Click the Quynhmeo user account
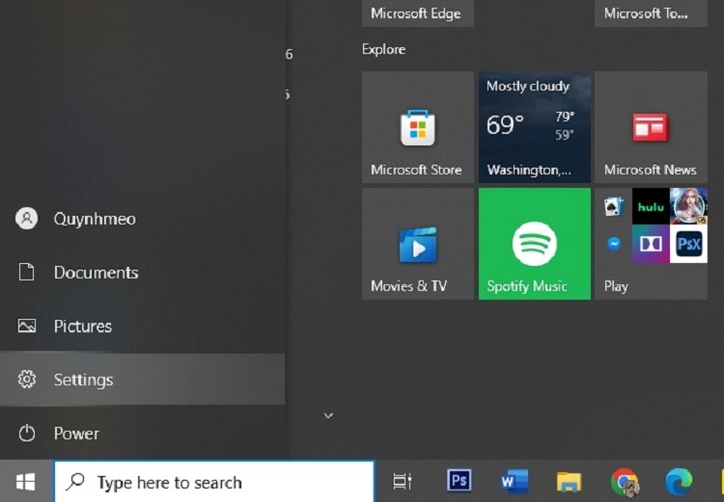This screenshot has height=502, width=724. coord(142,219)
